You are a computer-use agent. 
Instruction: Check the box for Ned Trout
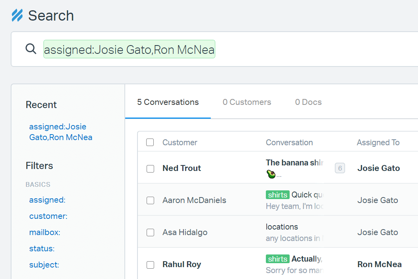[x=150, y=169]
